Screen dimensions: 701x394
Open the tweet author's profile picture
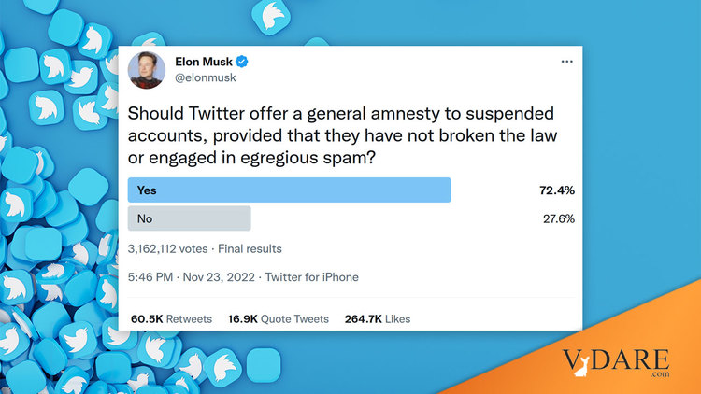(146, 70)
